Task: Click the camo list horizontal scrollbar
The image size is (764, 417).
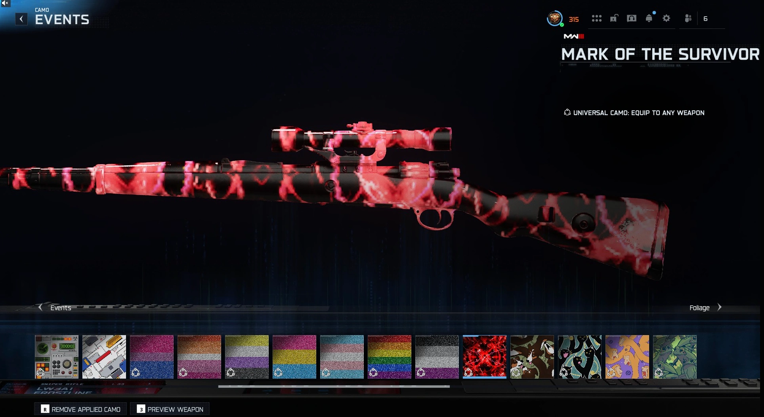Action: [x=334, y=386]
